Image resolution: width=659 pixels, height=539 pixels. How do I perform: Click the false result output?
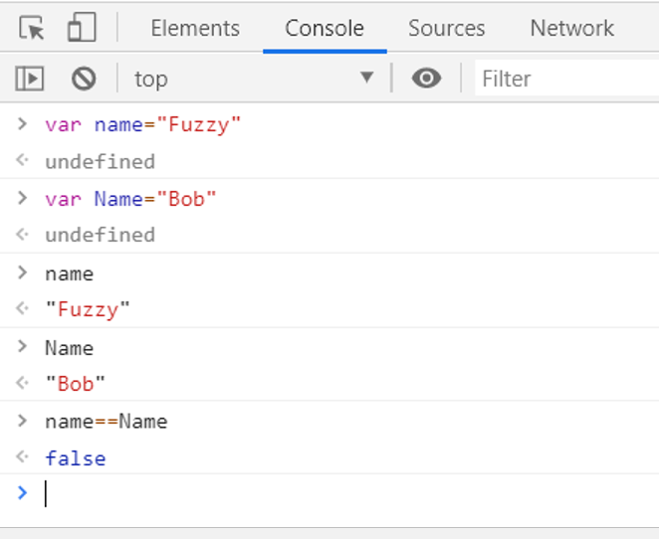tap(76, 458)
